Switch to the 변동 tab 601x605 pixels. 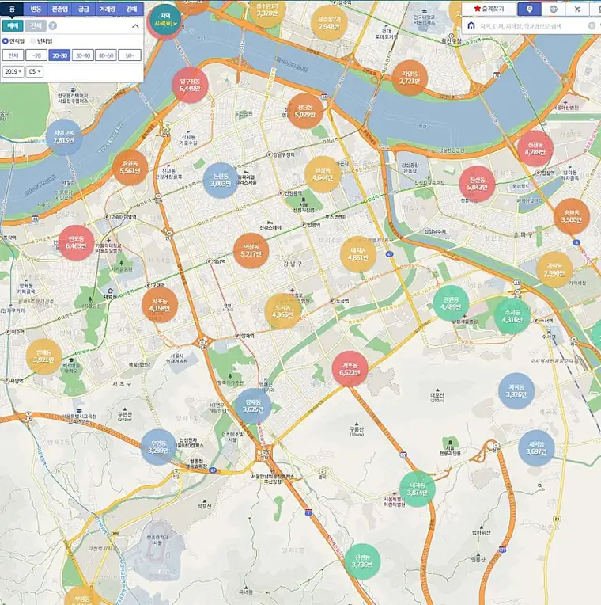point(36,9)
